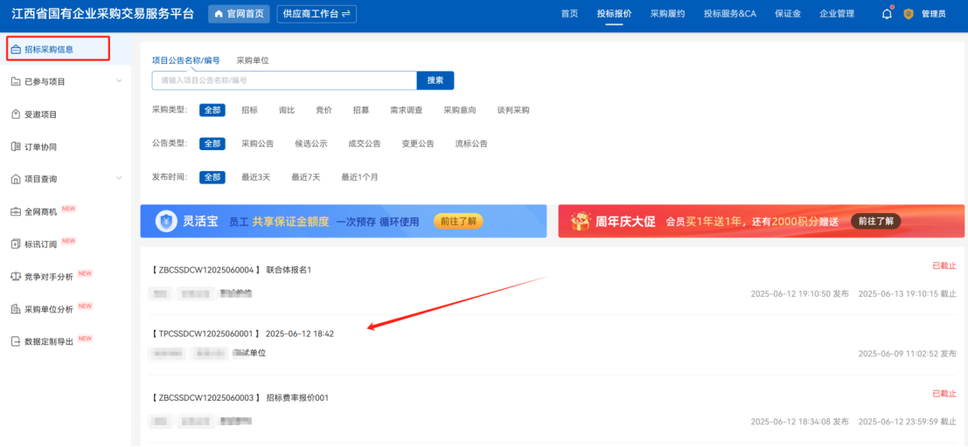968x447 pixels.
Task: Filter 采购类型 by 谈判采购
Action: [513, 110]
